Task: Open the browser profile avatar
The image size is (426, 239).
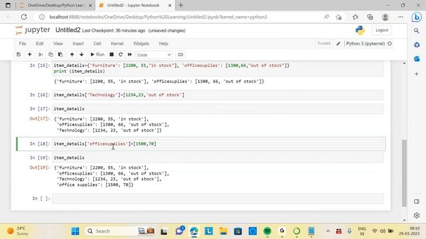Action: coord(385,17)
